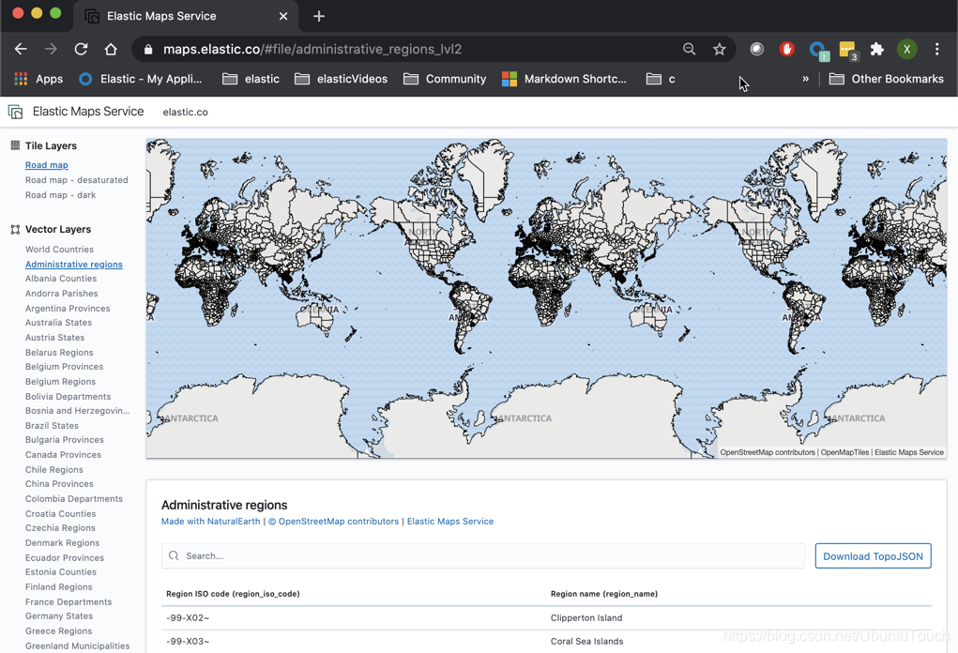Select Road map - dark layer

(x=60, y=195)
